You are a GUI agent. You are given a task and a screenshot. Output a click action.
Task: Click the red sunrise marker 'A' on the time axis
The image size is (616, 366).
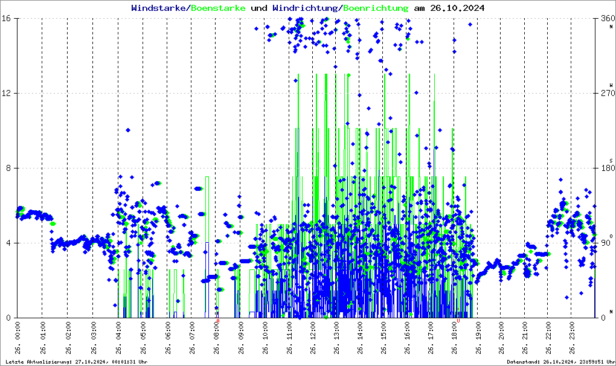click(218, 321)
